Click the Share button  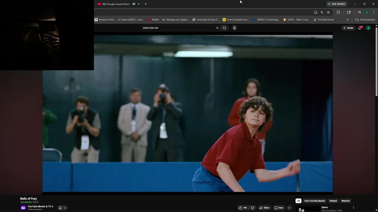tap(264, 208)
